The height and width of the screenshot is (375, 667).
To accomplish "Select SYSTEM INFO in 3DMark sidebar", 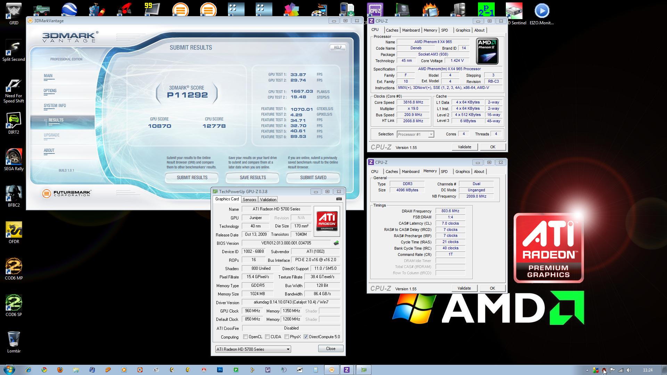I will (55, 106).
